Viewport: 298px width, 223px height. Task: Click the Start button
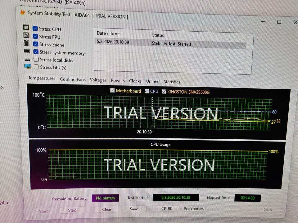pos(43,211)
